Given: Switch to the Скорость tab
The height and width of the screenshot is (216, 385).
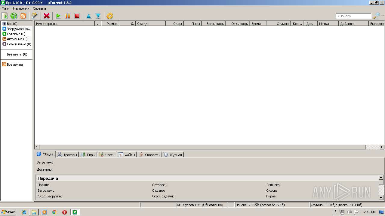Looking at the screenshot, I should click(149, 155).
